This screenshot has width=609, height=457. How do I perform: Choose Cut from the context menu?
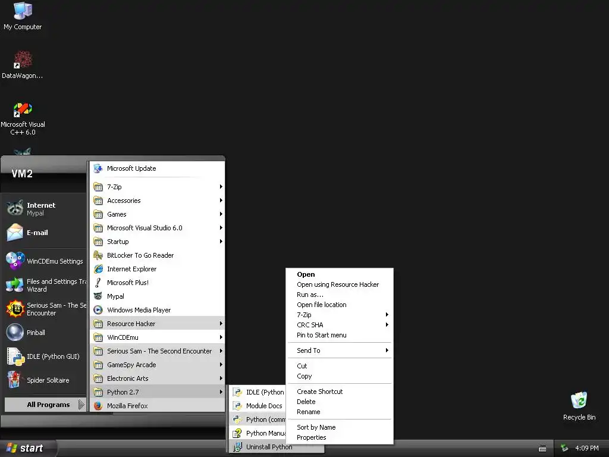click(x=340, y=366)
